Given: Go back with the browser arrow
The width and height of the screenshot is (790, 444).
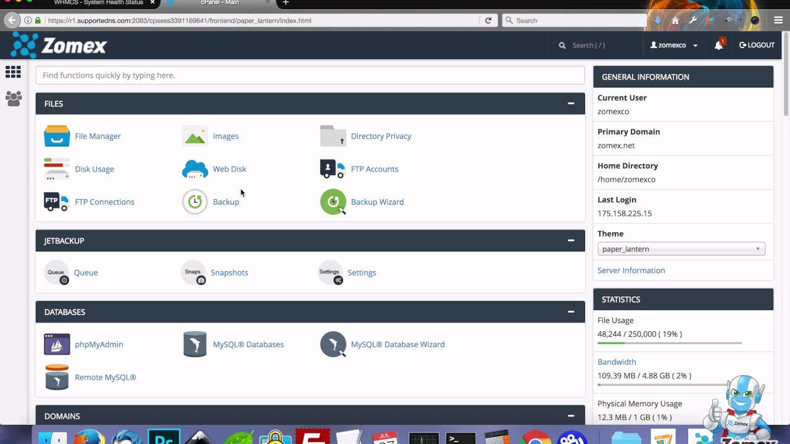Looking at the screenshot, I should (12, 20).
